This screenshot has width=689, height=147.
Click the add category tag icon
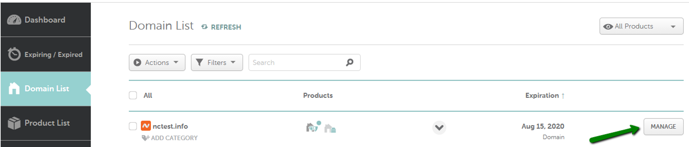click(x=145, y=138)
